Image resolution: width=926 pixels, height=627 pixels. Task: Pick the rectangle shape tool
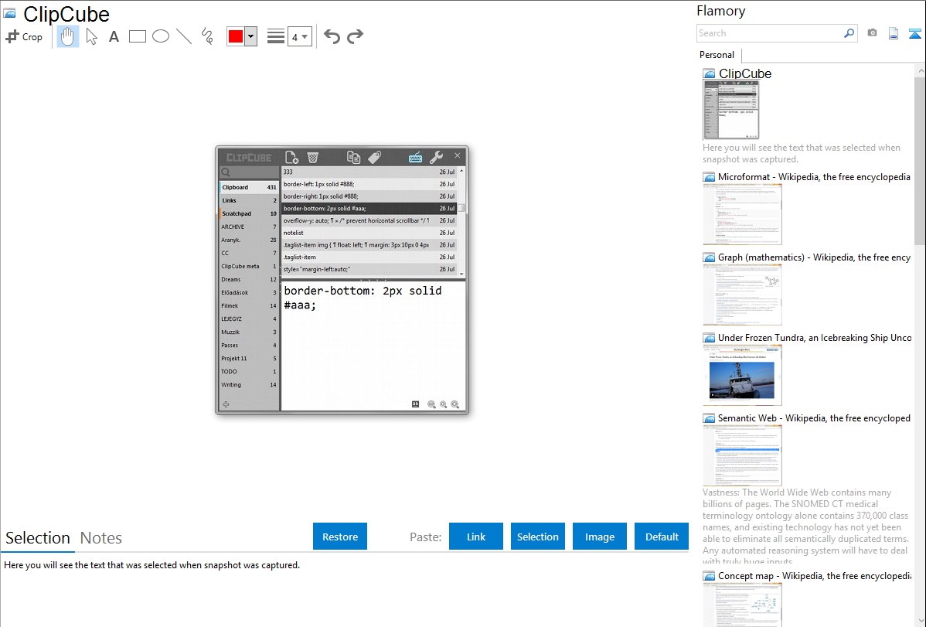pos(138,36)
